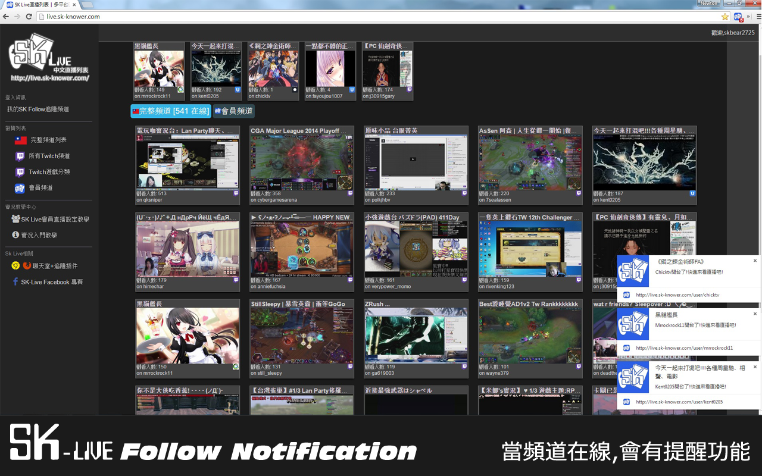Click the browser reload icon
Screen dimensions: 762x476
pos(29,17)
